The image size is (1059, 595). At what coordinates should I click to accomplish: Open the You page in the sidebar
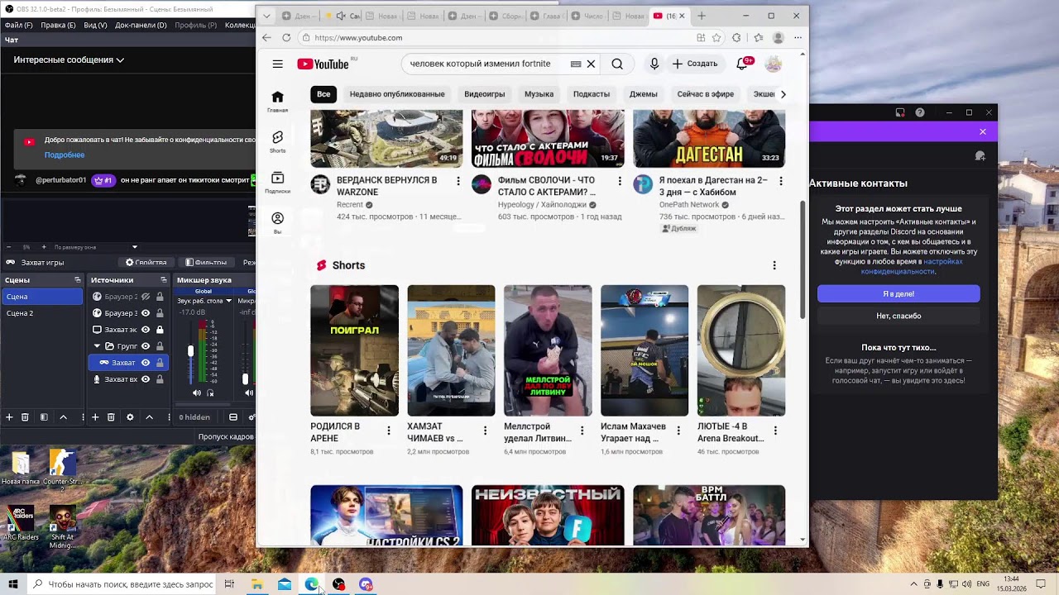point(278,223)
